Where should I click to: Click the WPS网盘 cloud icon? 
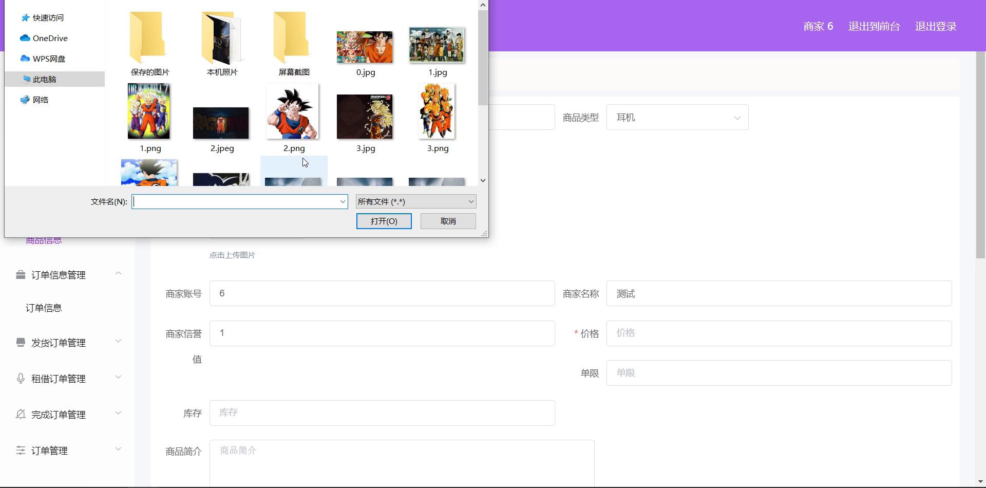(25, 59)
